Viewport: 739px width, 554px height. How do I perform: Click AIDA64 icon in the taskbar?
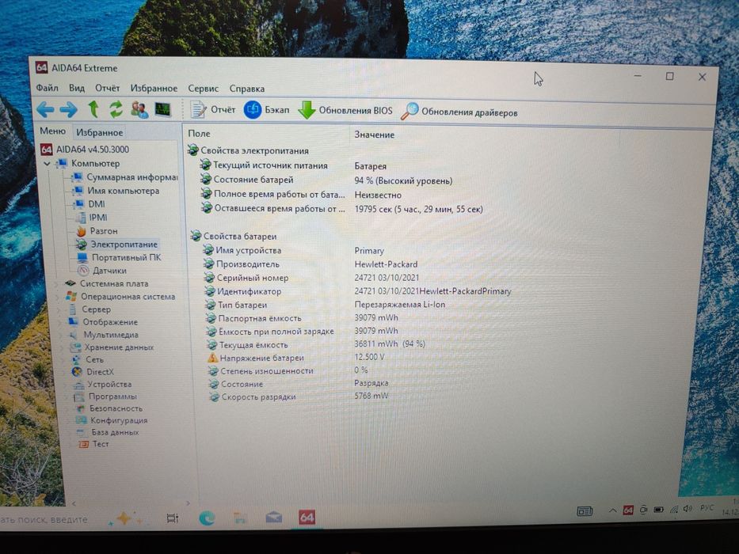point(307,518)
